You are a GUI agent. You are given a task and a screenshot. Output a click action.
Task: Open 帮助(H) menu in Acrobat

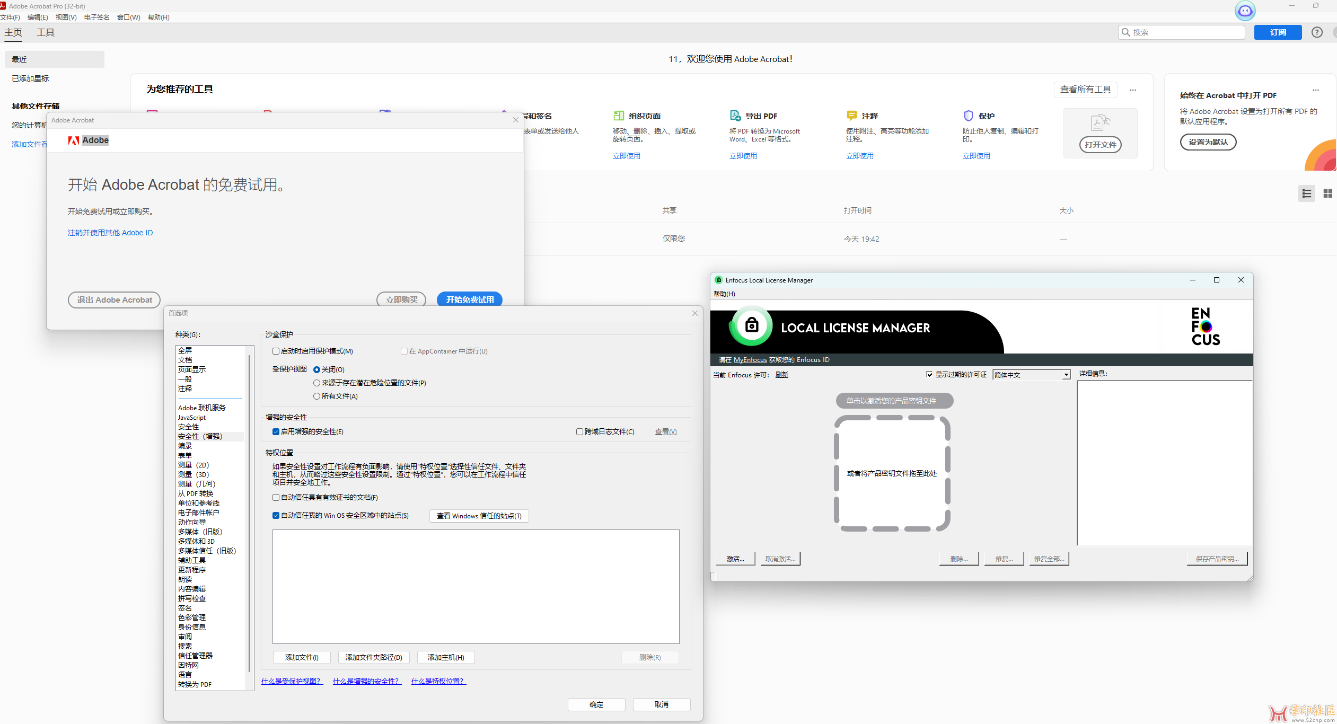point(159,17)
